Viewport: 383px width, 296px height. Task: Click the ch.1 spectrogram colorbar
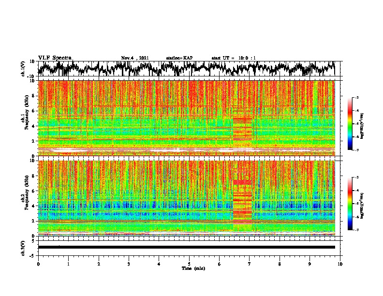350,124
